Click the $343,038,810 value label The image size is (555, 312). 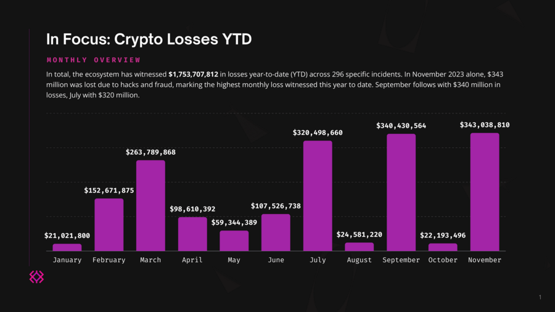click(x=485, y=125)
